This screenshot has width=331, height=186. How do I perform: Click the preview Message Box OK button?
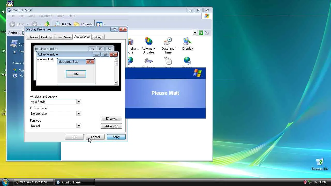coord(76,74)
